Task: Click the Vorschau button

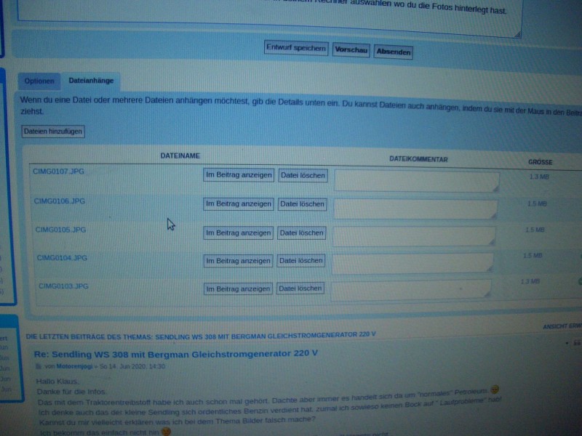Action: tap(351, 50)
